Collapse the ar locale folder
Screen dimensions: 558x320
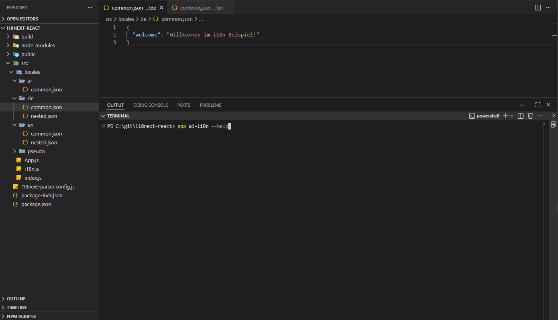[49, 81]
